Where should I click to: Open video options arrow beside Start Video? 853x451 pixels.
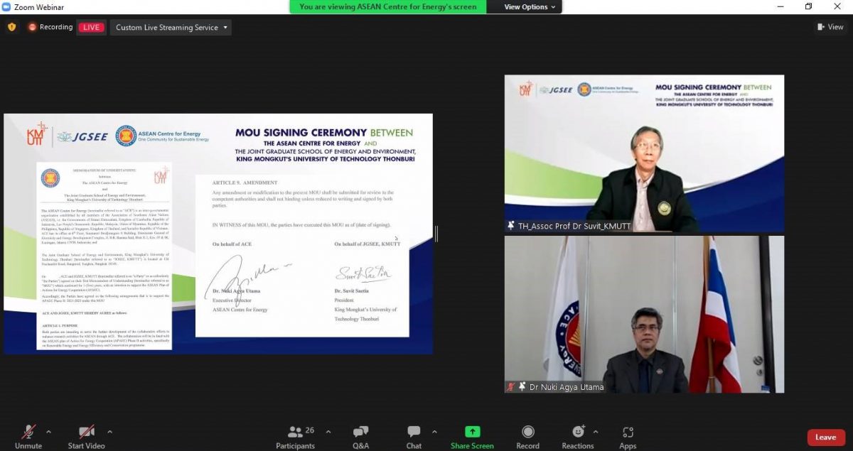tap(109, 431)
